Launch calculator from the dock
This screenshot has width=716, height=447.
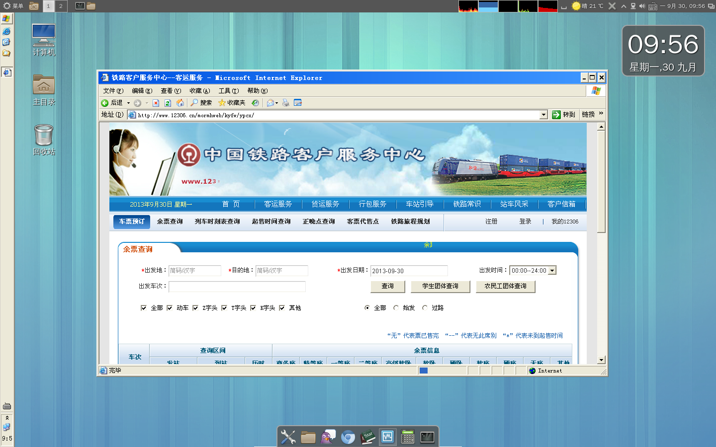tap(408, 437)
